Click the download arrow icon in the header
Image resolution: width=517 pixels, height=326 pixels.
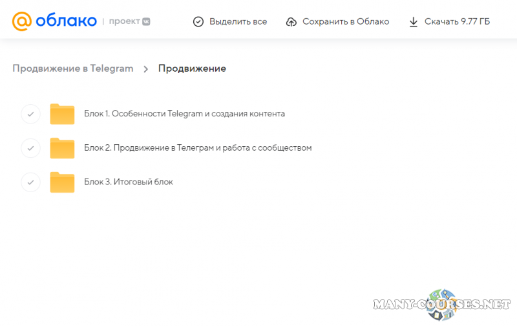(414, 22)
